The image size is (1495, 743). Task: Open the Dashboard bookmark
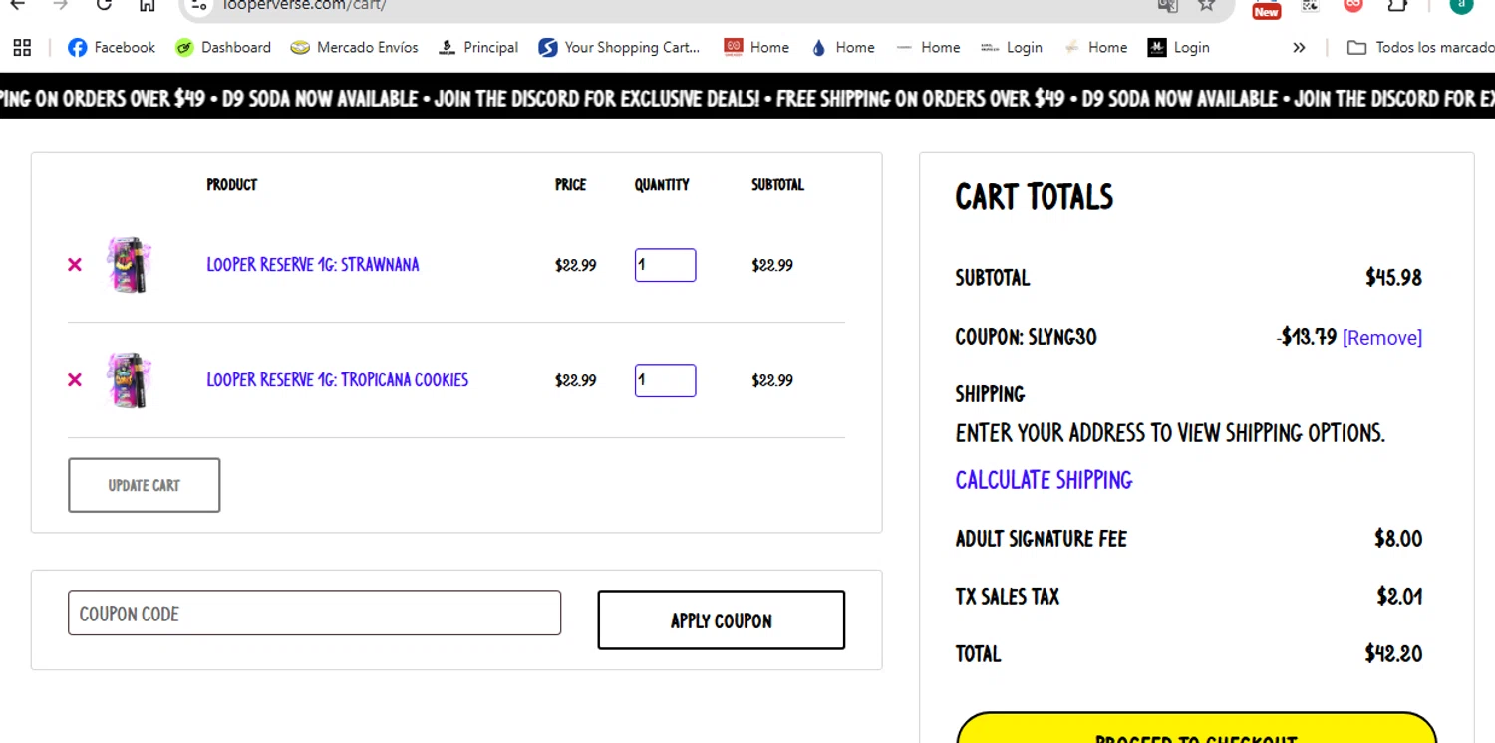(x=222, y=47)
